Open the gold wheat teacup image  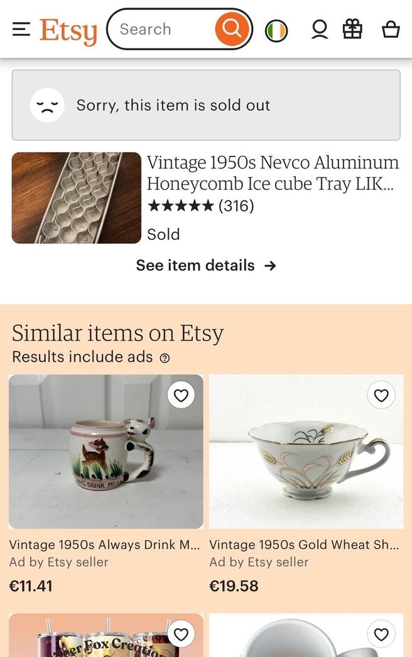pyautogui.click(x=306, y=452)
